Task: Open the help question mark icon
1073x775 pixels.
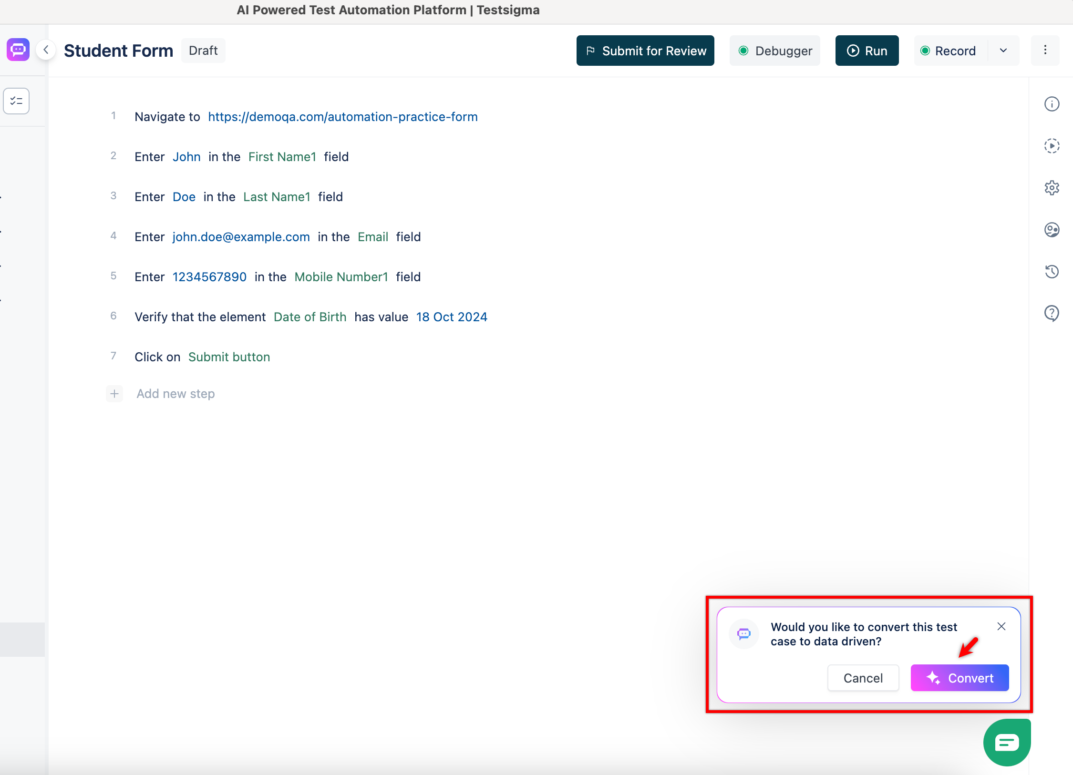Action: click(x=1052, y=314)
